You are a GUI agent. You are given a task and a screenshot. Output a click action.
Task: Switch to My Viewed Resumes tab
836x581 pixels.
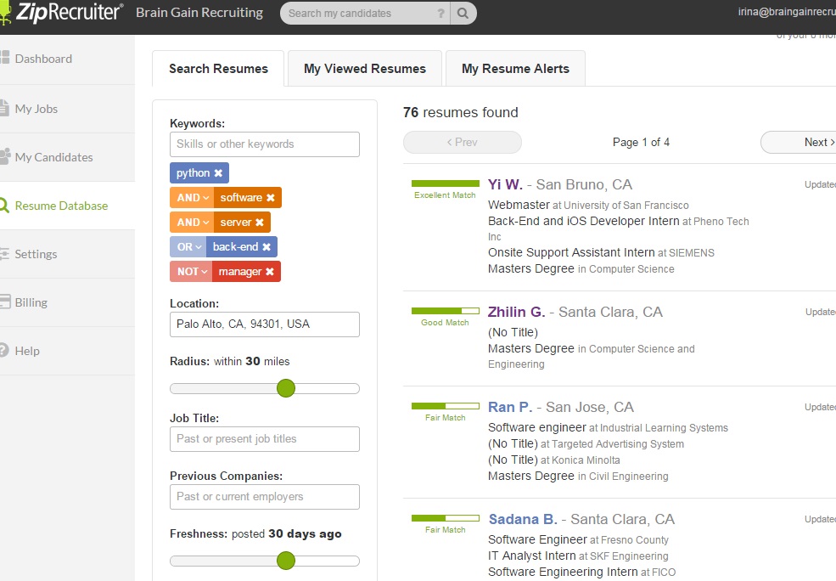[x=365, y=69]
